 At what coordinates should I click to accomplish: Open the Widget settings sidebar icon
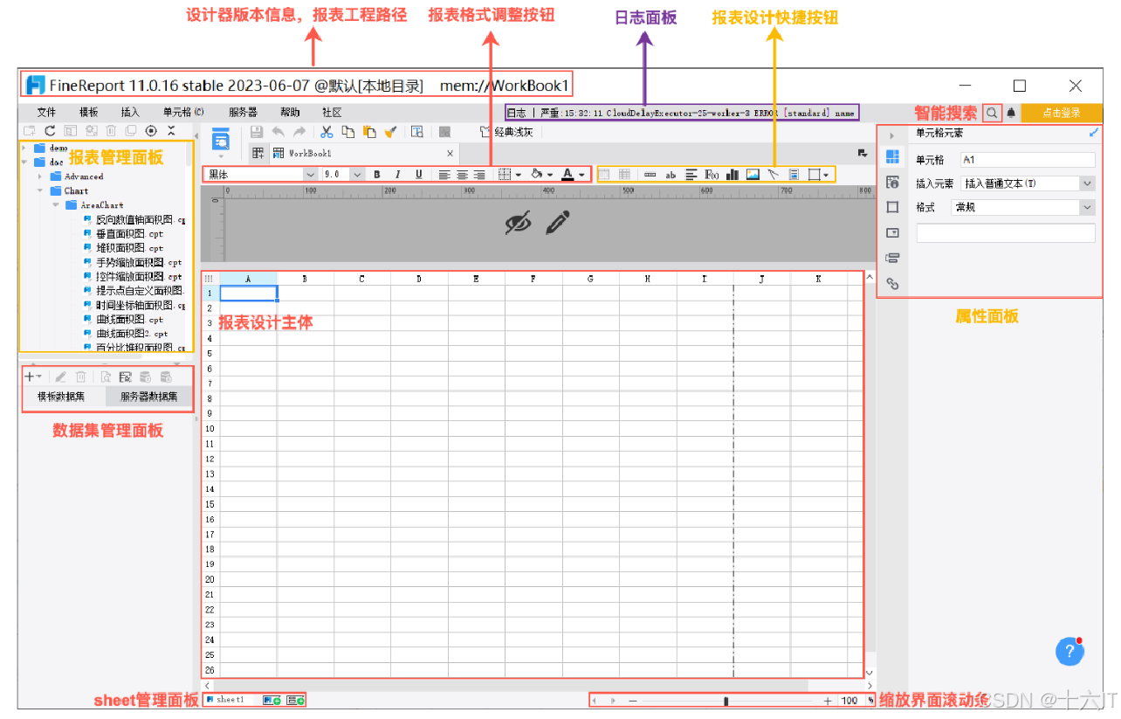pyautogui.click(x=892, y=233)
